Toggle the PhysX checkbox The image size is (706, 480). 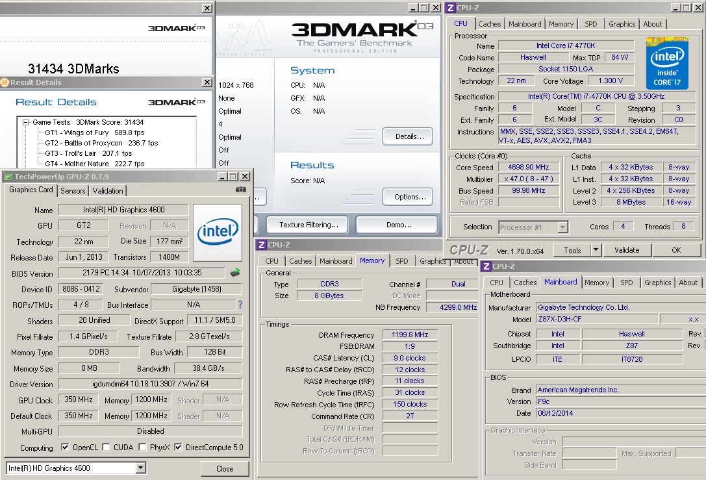142,447
